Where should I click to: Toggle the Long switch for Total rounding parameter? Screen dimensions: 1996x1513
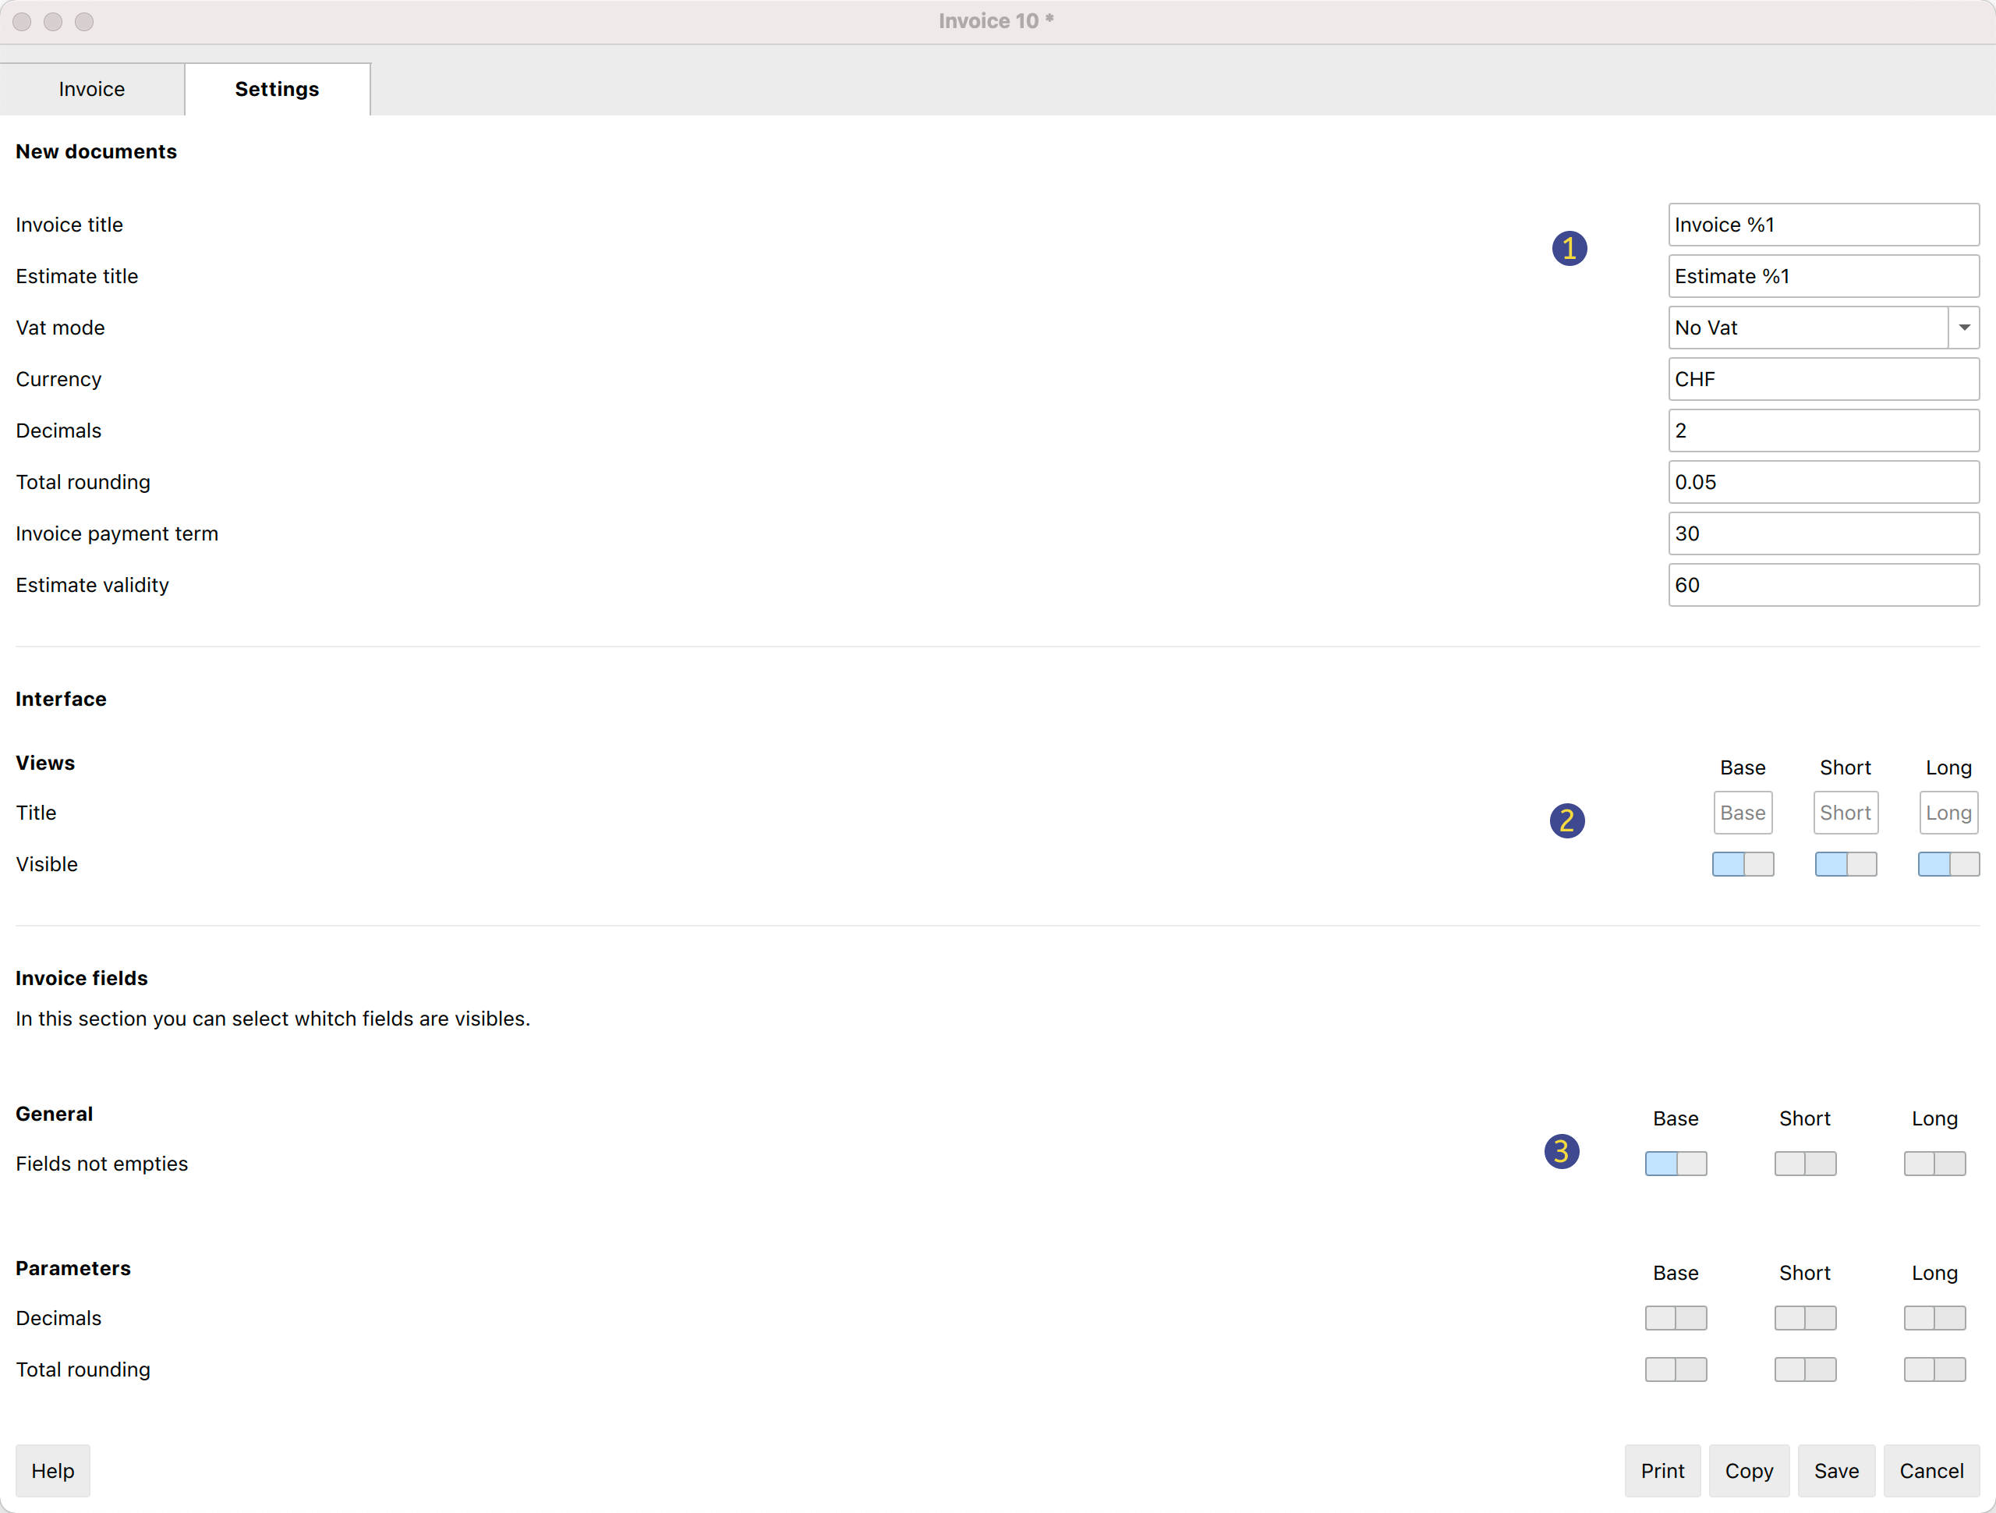click(x=1934, y=1369)
